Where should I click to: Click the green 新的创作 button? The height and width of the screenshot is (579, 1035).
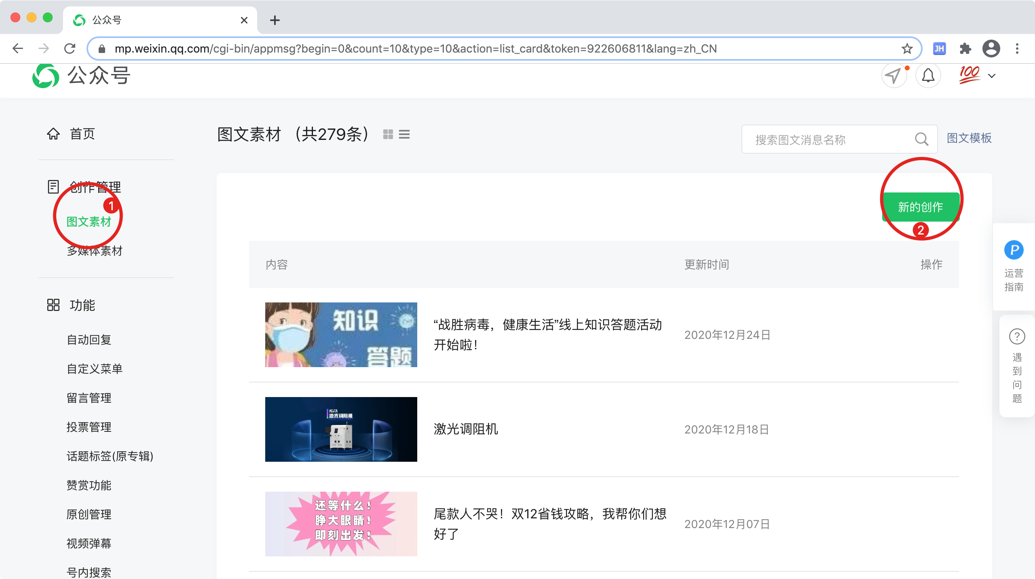click(x=920, y=207)
